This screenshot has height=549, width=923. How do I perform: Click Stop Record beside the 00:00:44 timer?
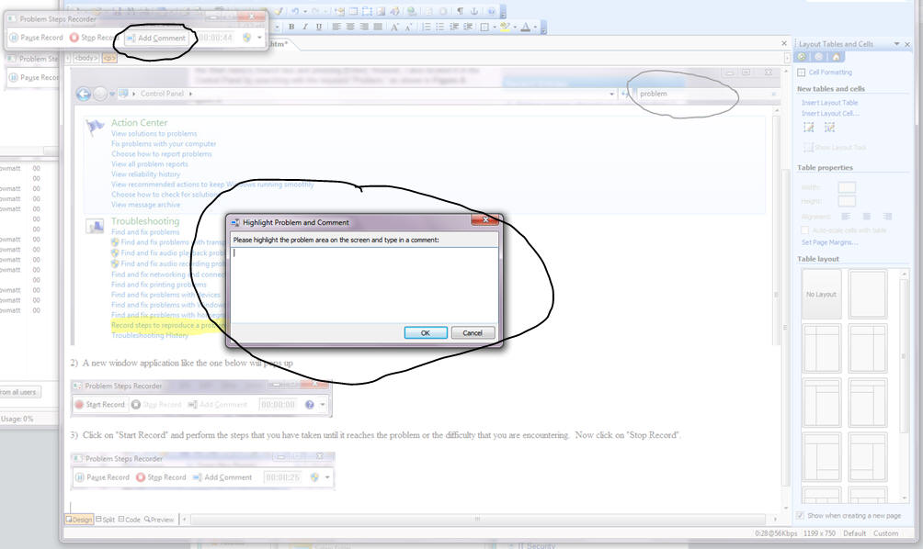[x=94, y=38]
